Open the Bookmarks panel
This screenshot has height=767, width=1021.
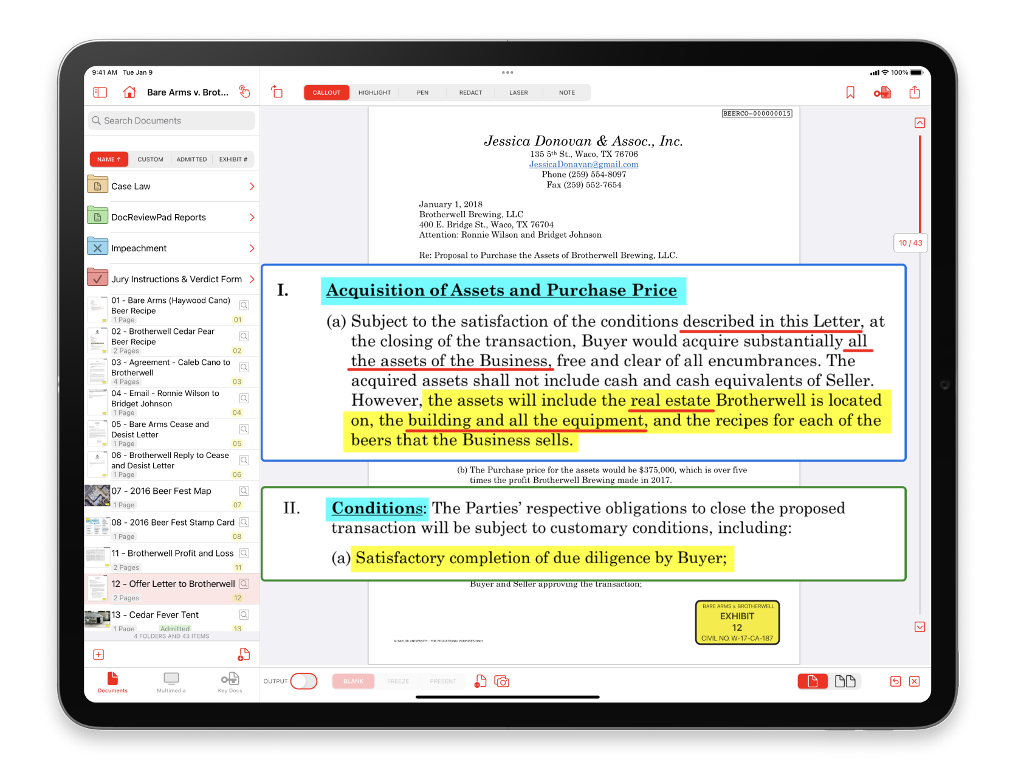[850, 92]
